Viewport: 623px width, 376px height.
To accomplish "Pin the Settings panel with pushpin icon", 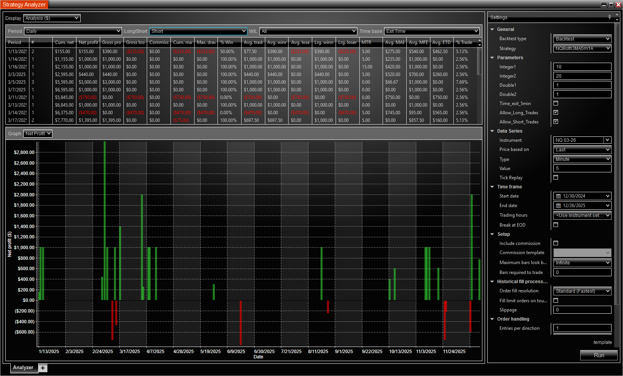I will pyautogui.click(x=610, y=17).
